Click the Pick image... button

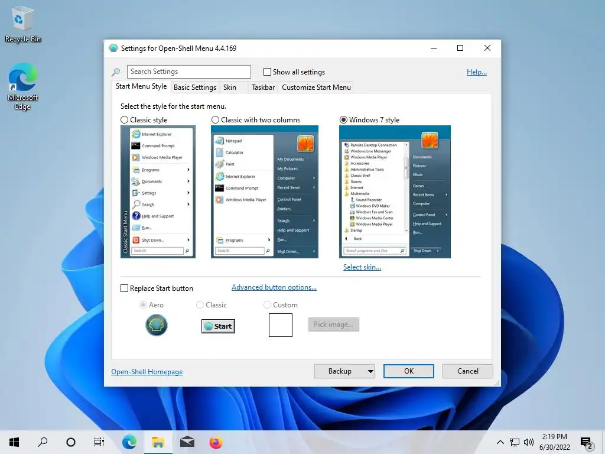click(334, 325)
